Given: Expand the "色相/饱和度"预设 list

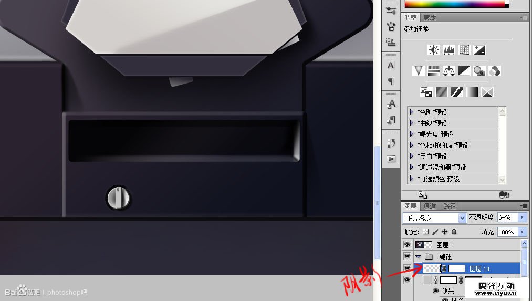Looking at the screenshot, I should [x=412, y=145].
